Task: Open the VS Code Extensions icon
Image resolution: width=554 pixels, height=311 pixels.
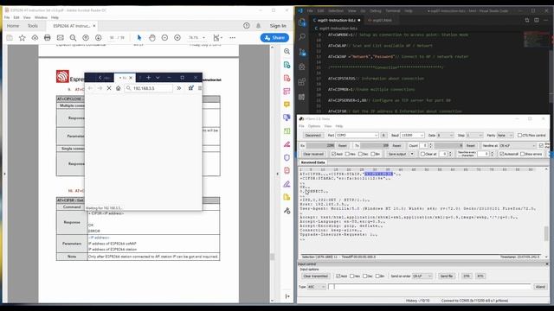Action: 302,82
